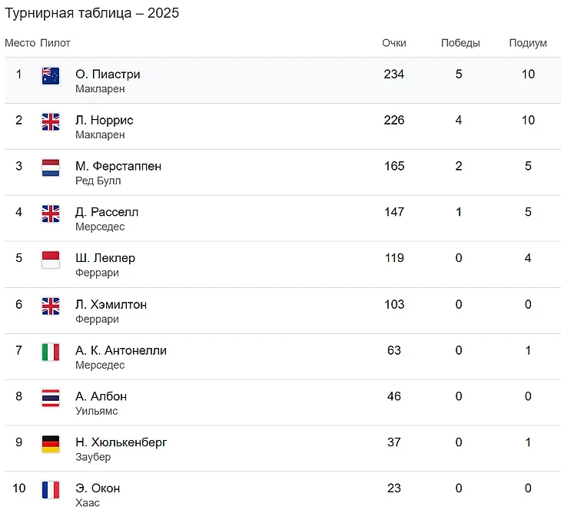Select the Л. Хэмилтон driver name

pyautogui.click(x=111, y=305)
